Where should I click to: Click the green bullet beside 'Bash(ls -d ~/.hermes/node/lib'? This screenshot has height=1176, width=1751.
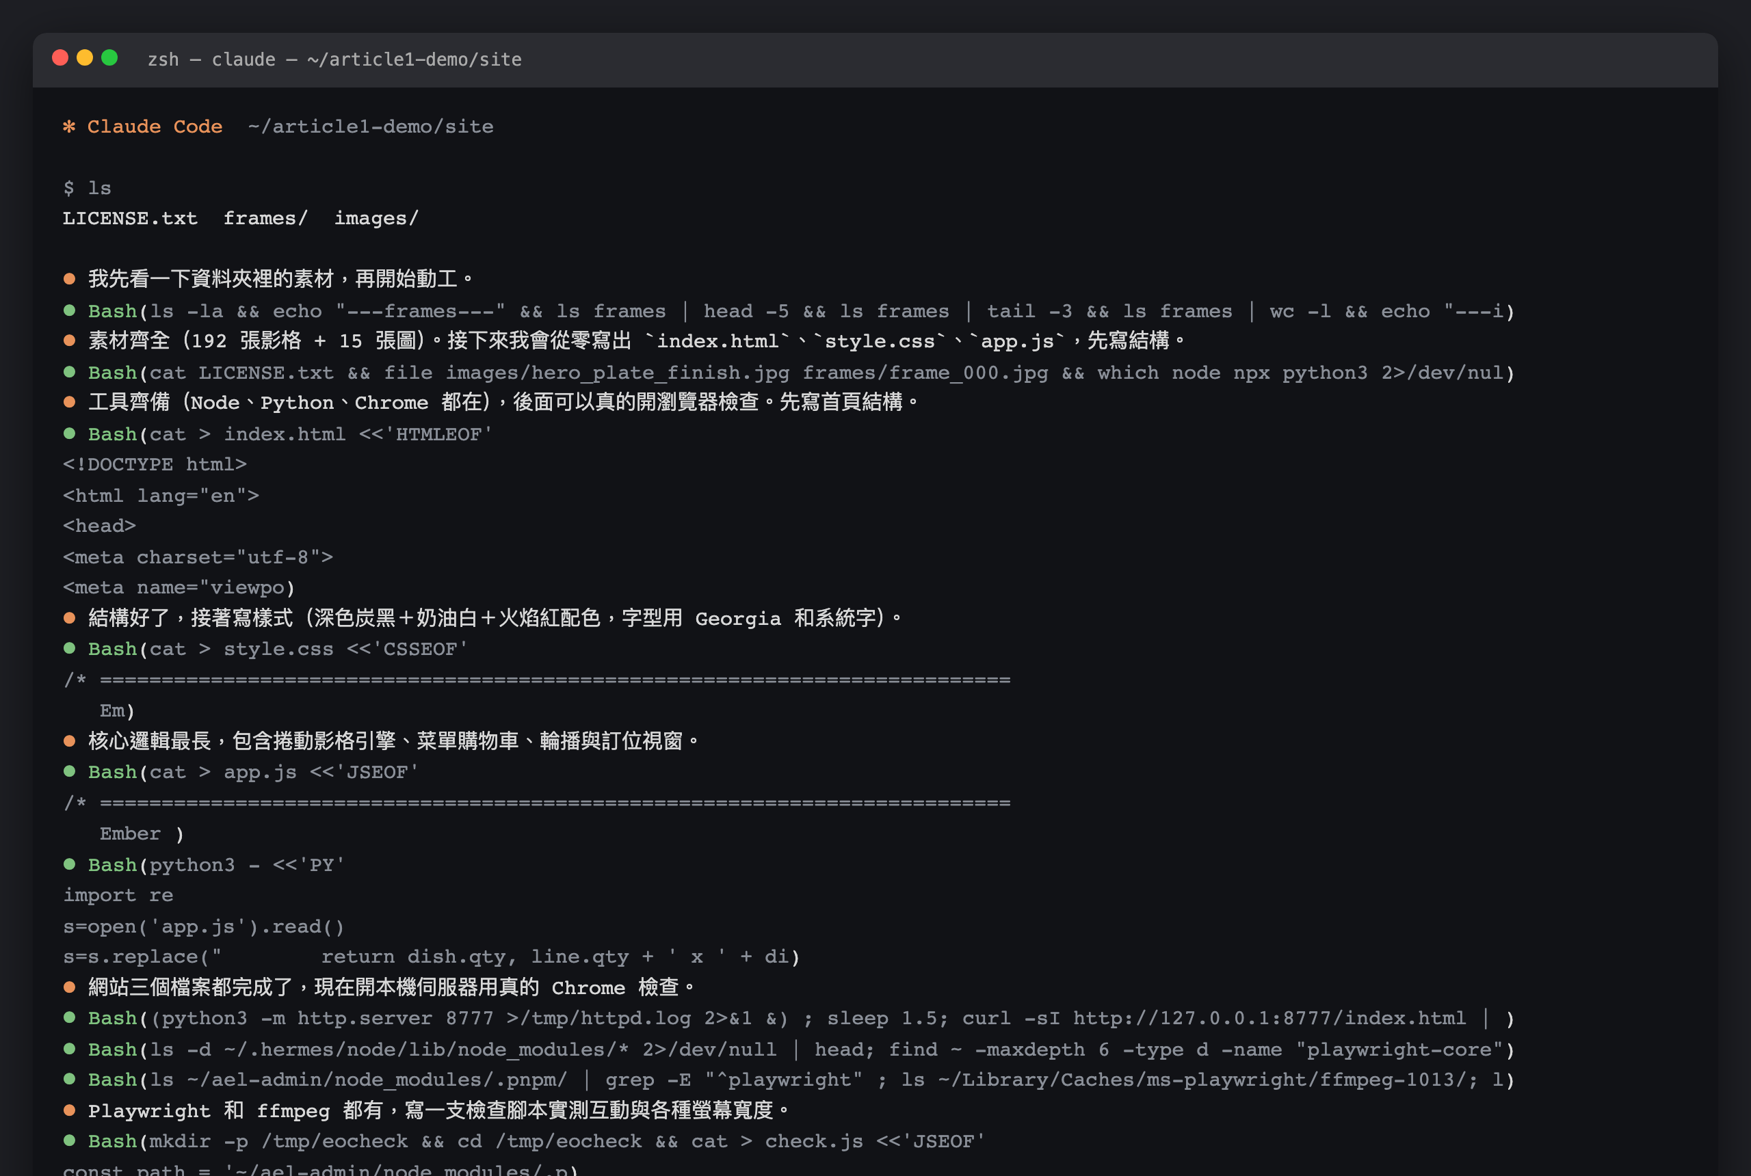[x=70, y=1049]
